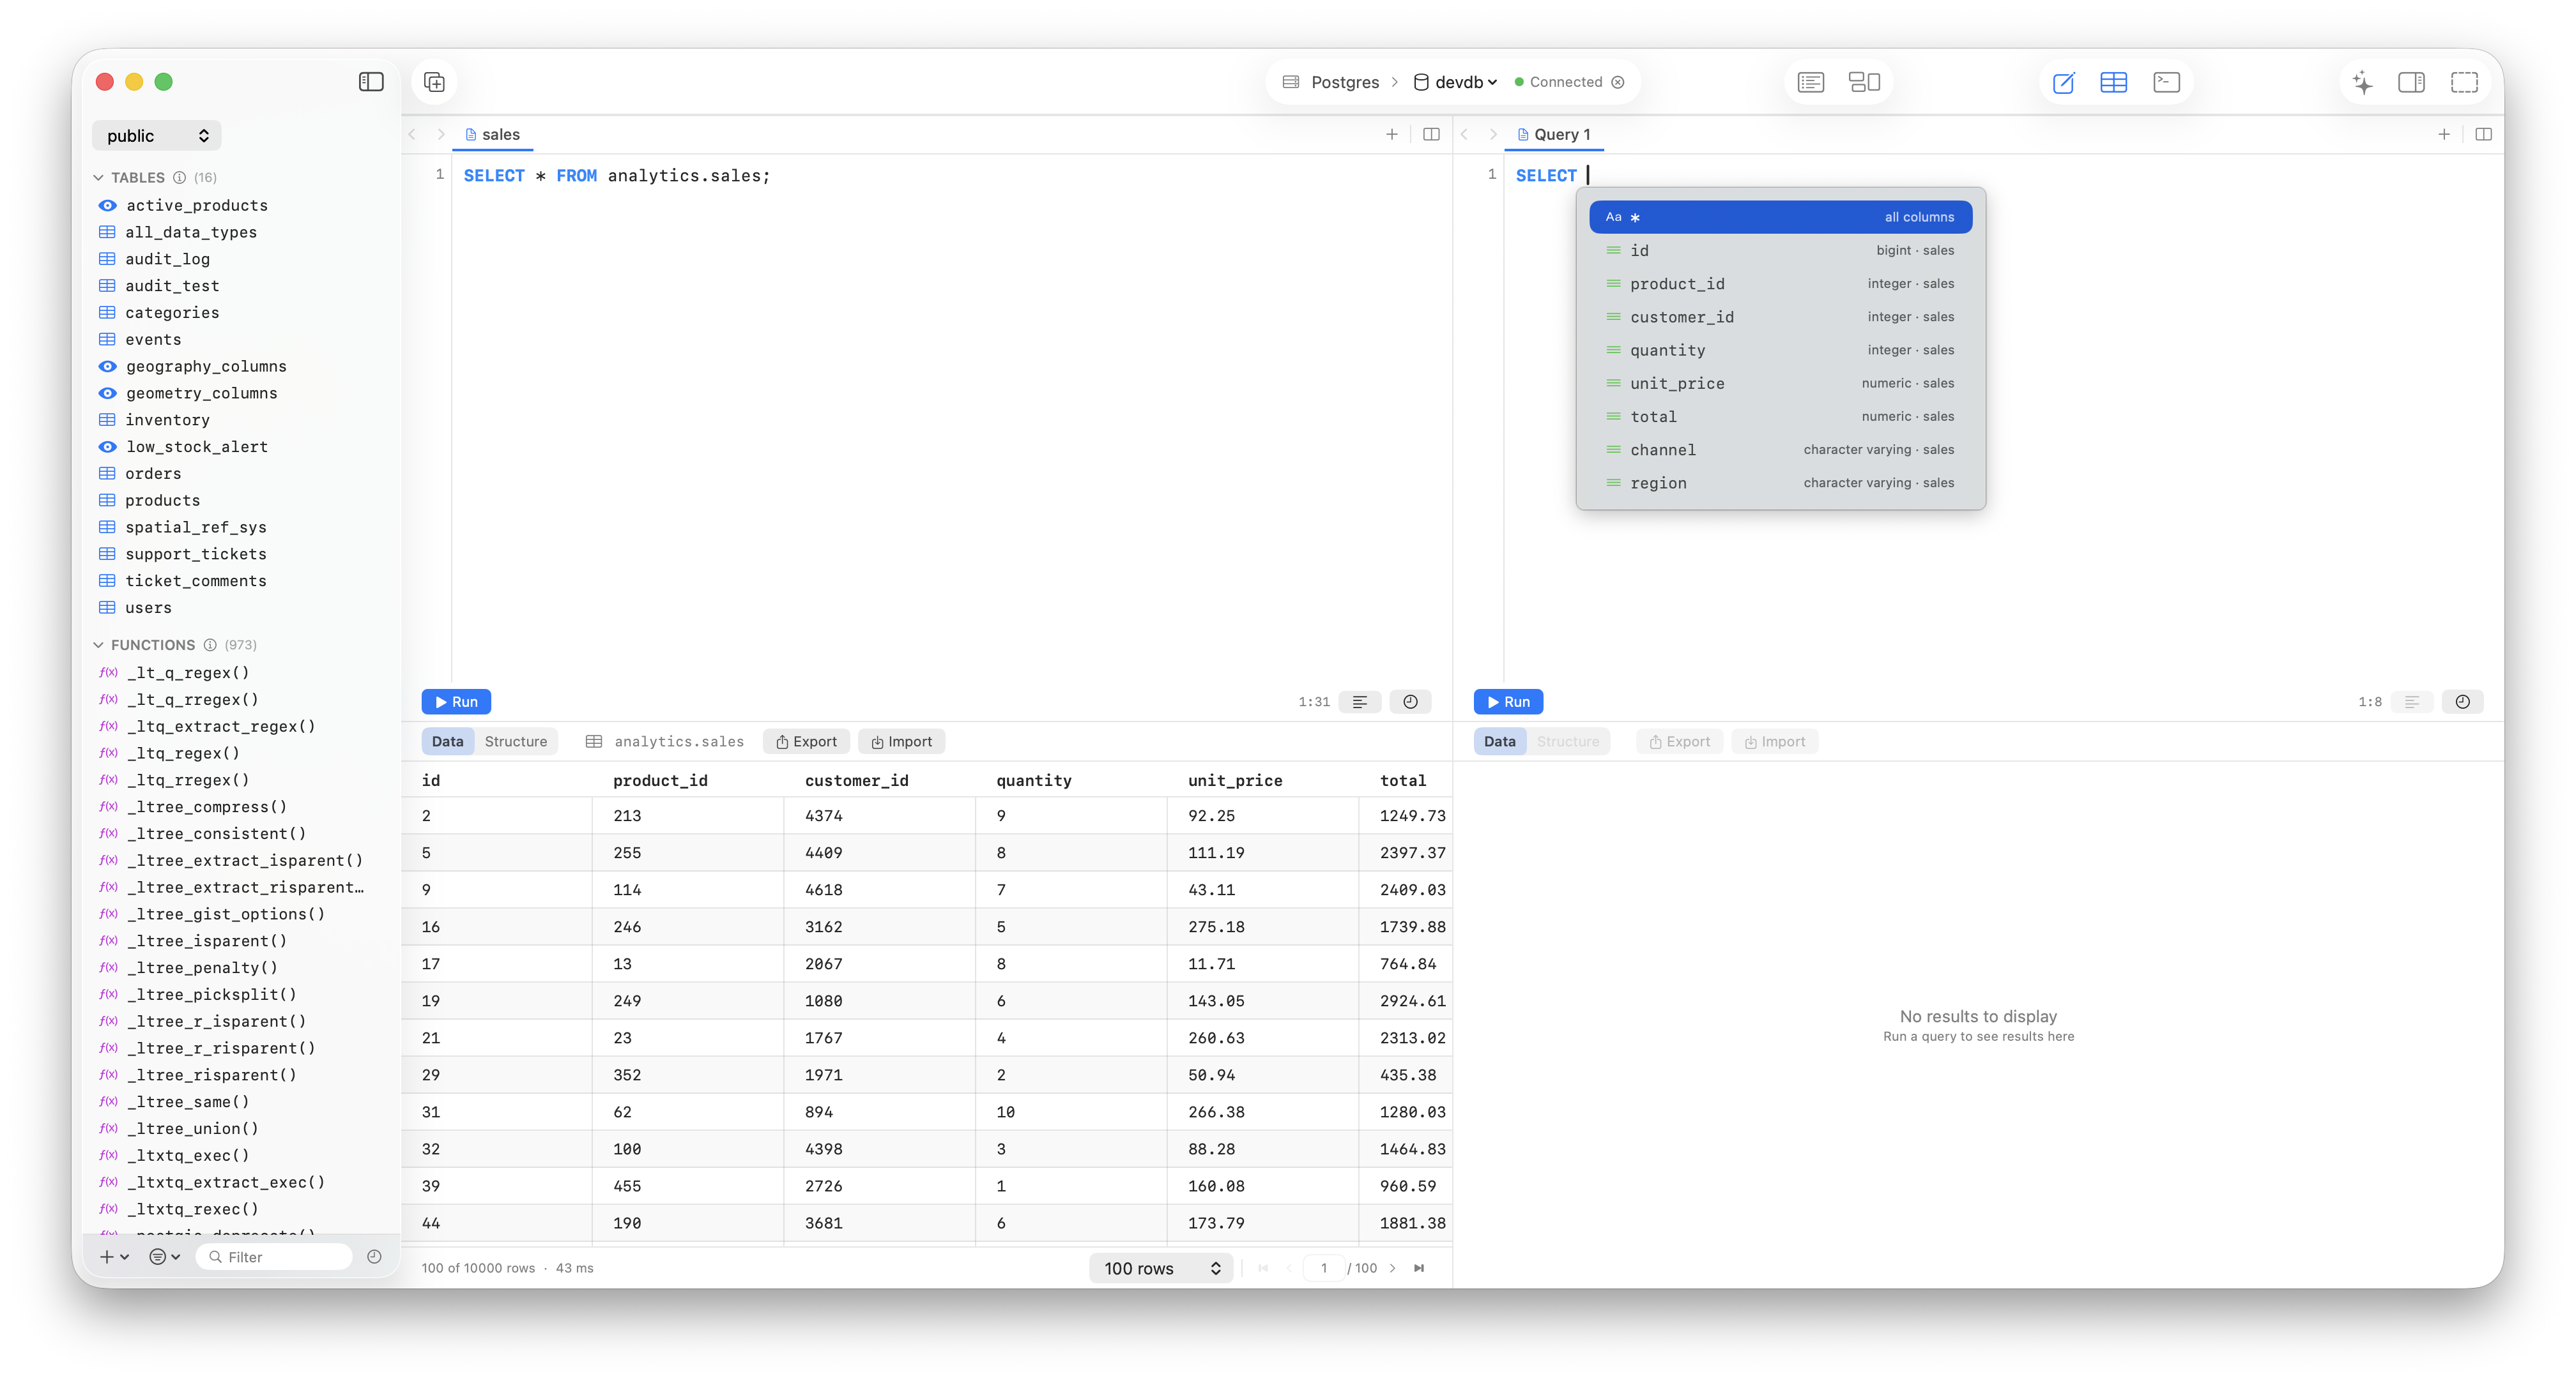
Task: Switch sales result view to Structure
Action: click(x=516, y=741)
